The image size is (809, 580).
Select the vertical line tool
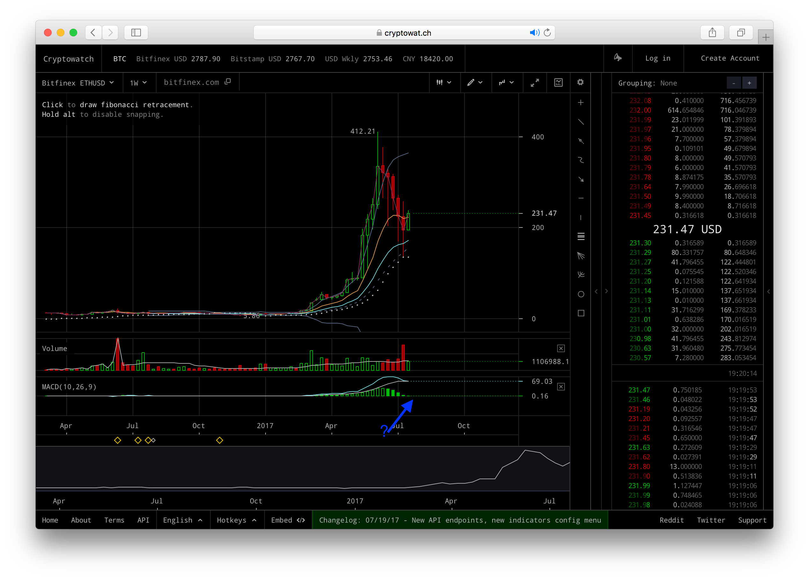581,217
